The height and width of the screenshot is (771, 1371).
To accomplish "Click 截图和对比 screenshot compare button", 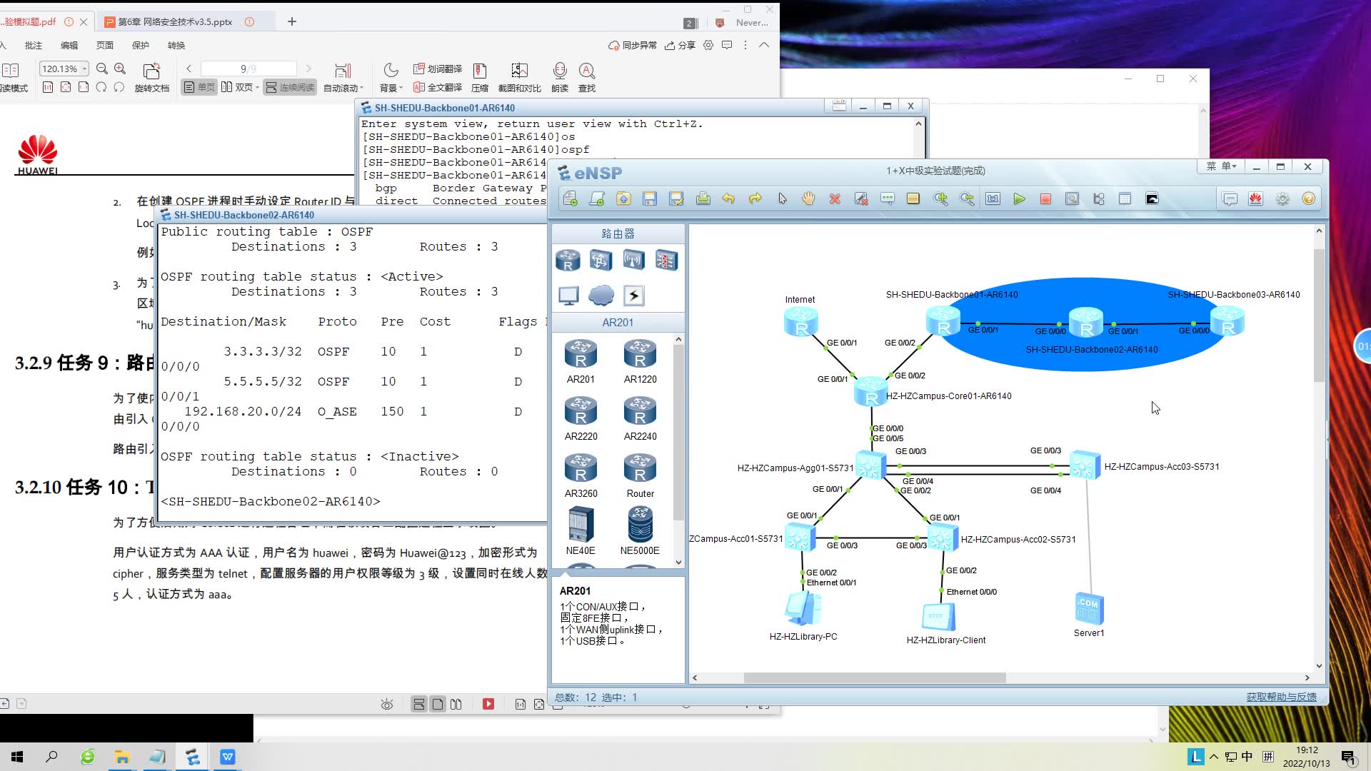I will click(519, 77).
